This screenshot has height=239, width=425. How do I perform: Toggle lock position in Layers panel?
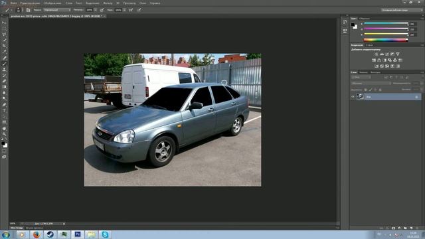coord(375,90)
